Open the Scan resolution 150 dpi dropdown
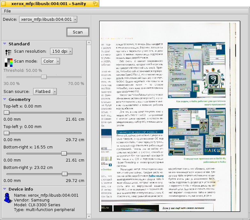 (61, 51)
